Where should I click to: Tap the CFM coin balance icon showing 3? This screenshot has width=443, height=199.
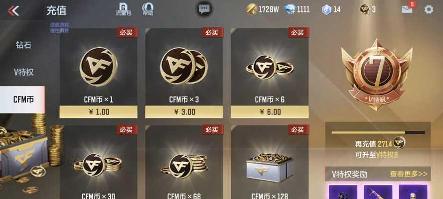tap(365, 9)
